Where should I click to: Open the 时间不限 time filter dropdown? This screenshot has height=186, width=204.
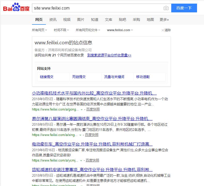(61, 30)
